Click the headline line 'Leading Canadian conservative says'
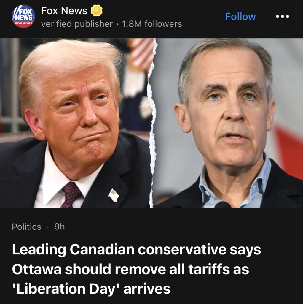This screenshot has width=303, height=304. (x=136, y=249)
